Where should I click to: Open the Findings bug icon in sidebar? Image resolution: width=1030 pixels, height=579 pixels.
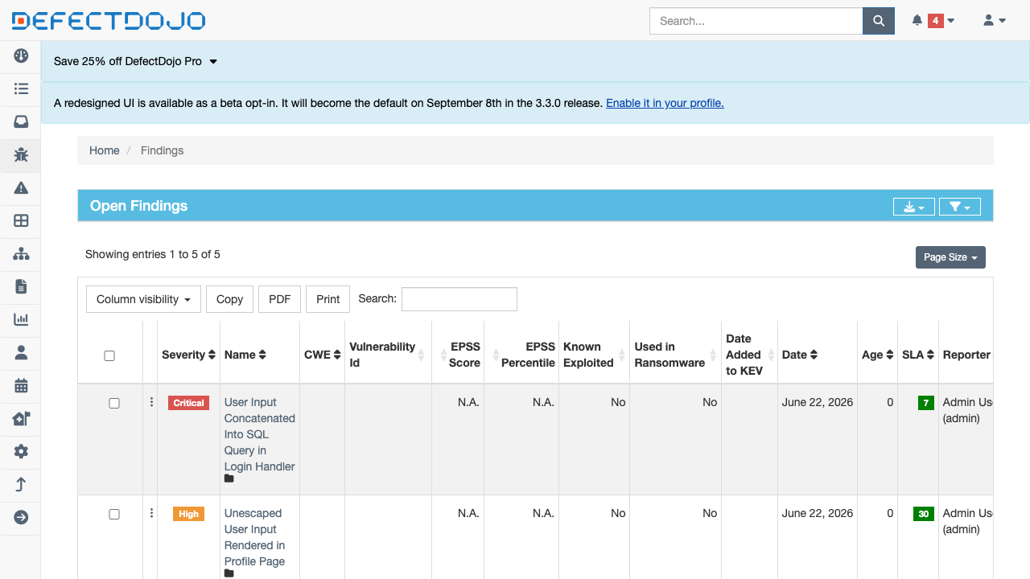pyautogui.click(x=21, y=154)
